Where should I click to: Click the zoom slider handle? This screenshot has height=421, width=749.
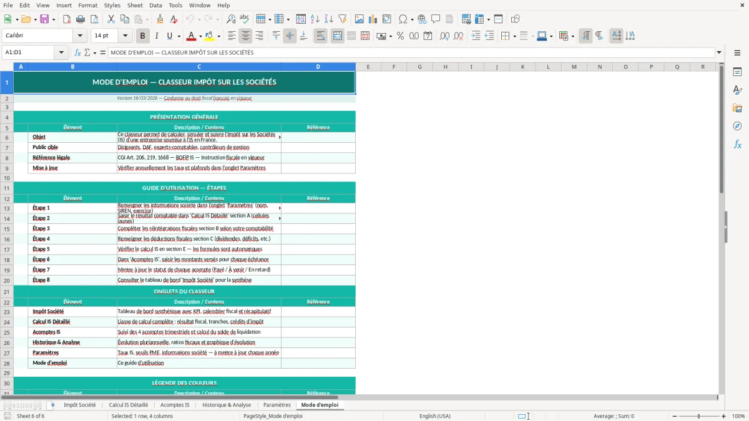click(698, 416)
